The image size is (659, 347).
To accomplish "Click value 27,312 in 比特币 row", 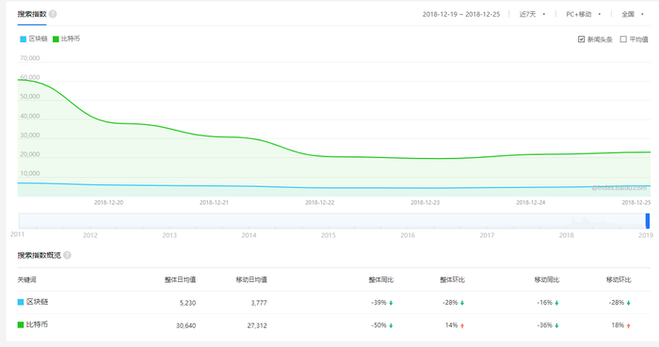I will pyautogui.click(x=257, y=325).
